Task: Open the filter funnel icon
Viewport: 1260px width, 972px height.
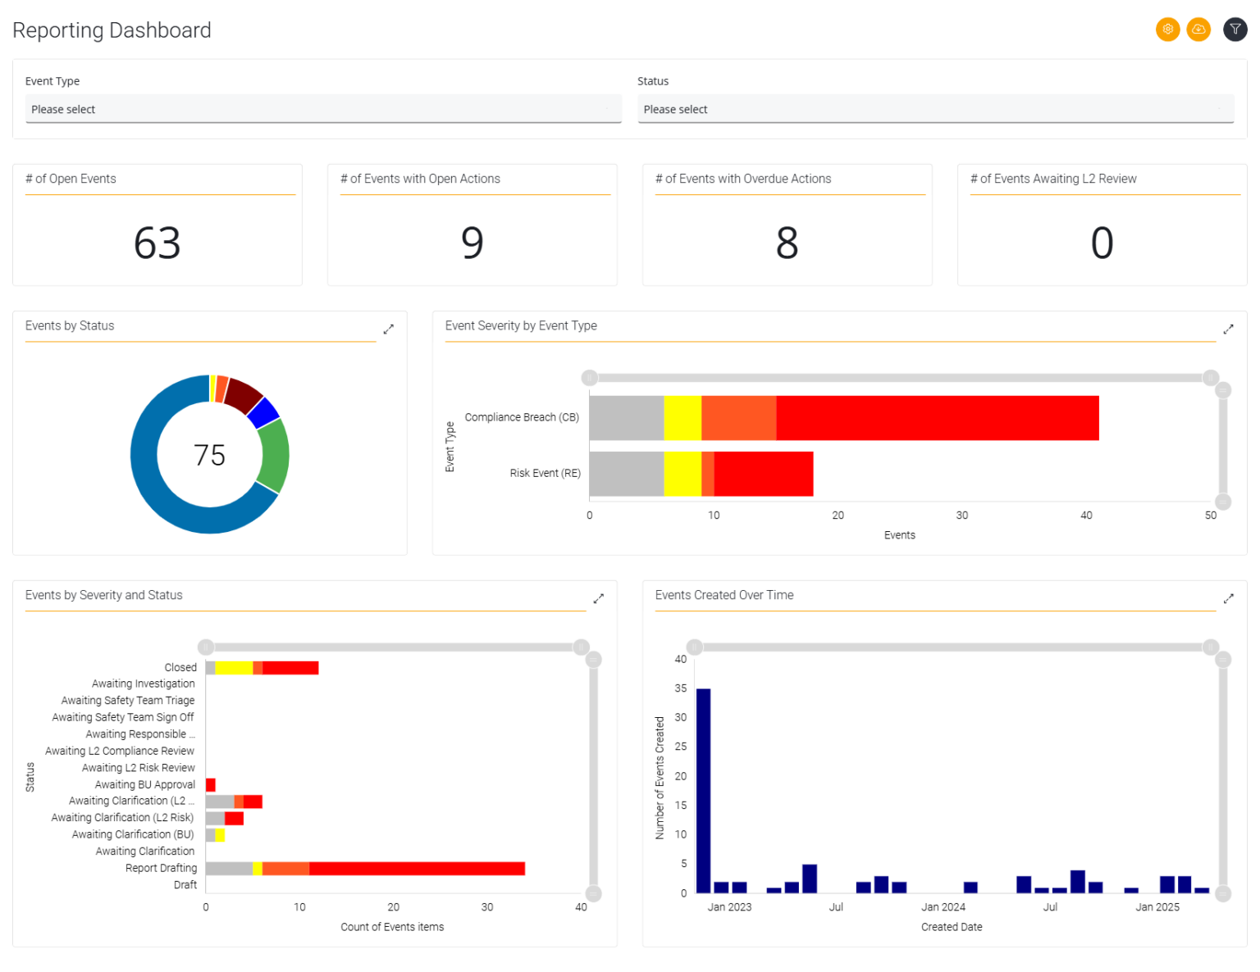Action: (x=1235, y=29)
